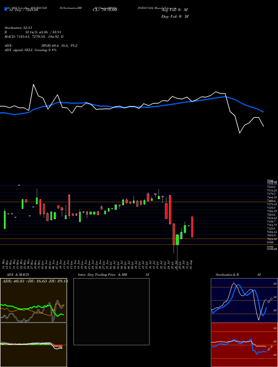This screenshot has height=367, width=278.
Task: Click the ADX: 40.35 +DY -DY header
Action: click(34, 281)
